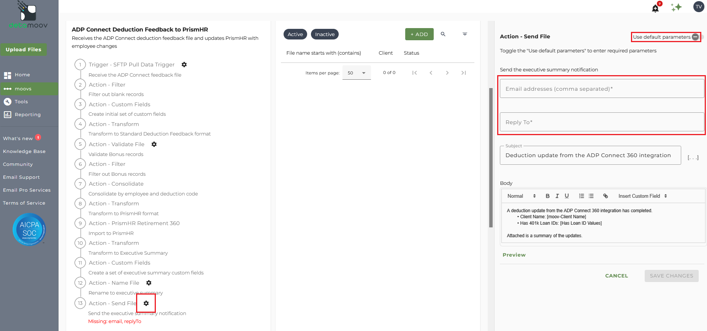Click File name starts with column header
The width and height of the screenshot is (707, 331).
323,53
